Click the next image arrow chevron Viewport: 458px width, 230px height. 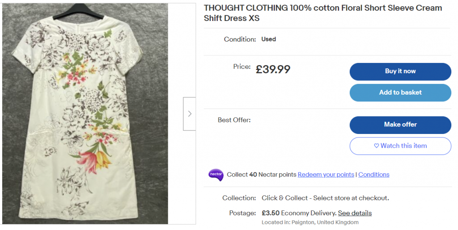point(190,114)
